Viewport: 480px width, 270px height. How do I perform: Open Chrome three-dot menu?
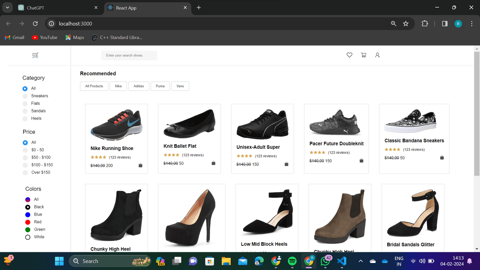point(472,24)
